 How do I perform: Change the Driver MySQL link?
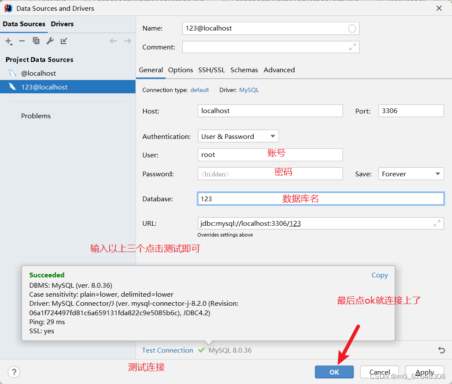249,90
